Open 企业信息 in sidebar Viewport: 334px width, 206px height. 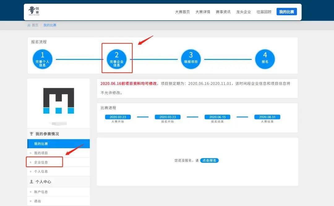(41, 162)
